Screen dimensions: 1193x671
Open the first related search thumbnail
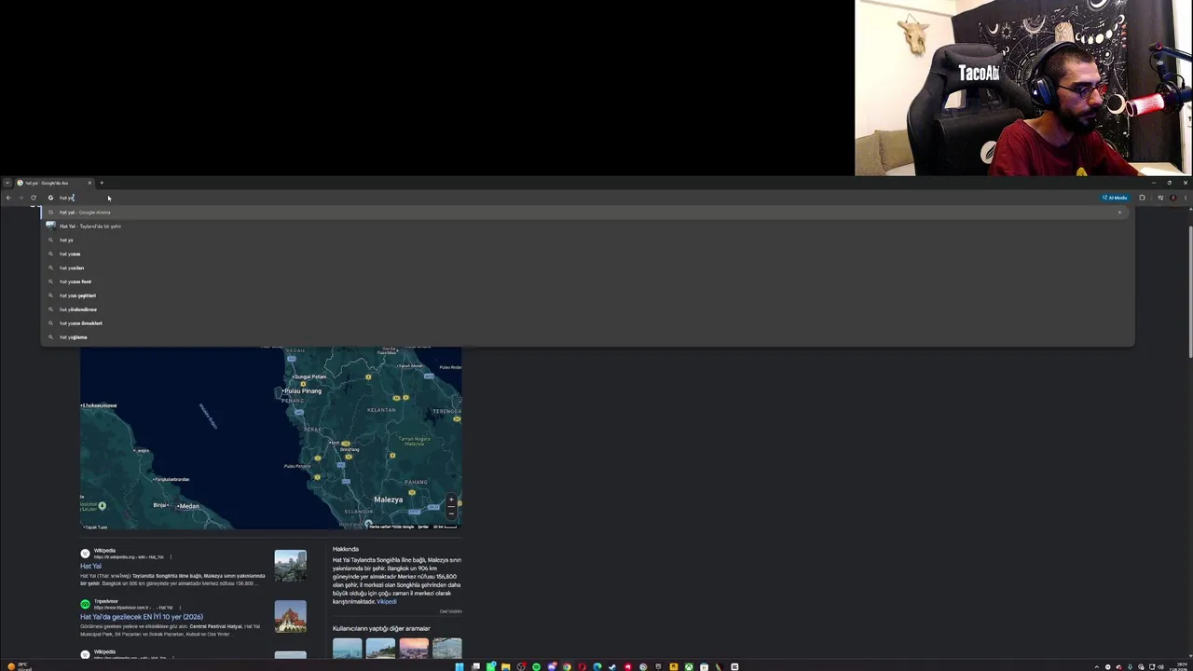[x=347, y=648]
